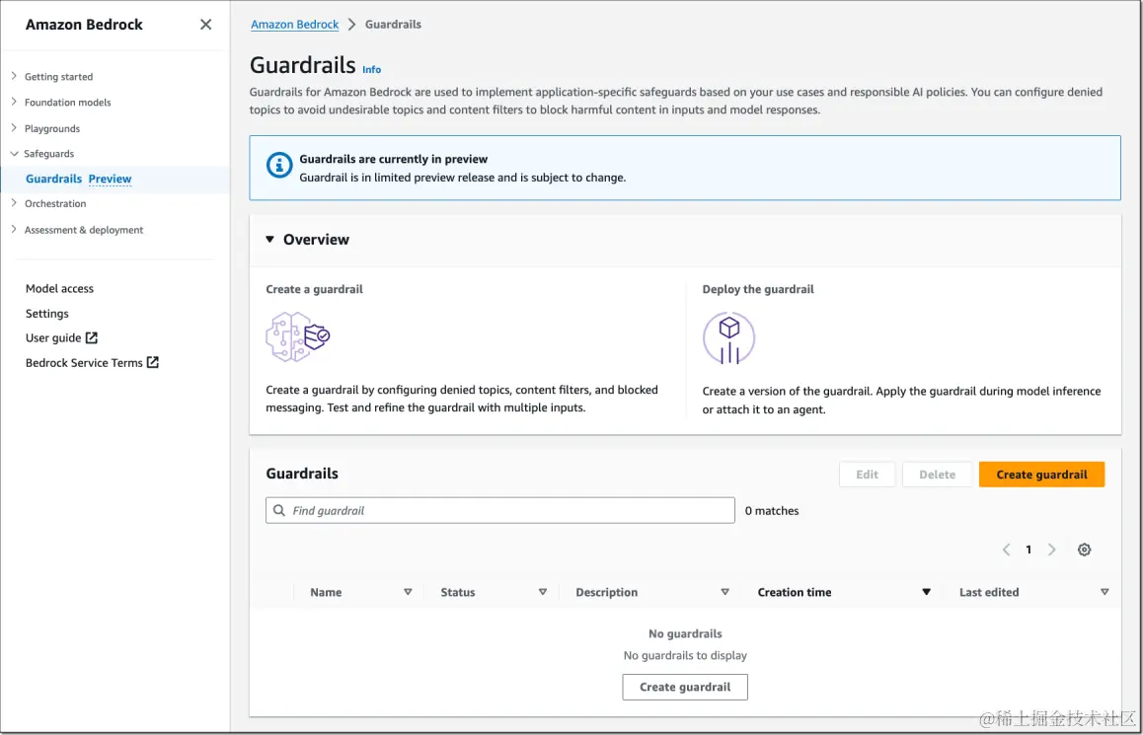Click the previous page arrow in pagination
1143x735 pixels.
1006,550
